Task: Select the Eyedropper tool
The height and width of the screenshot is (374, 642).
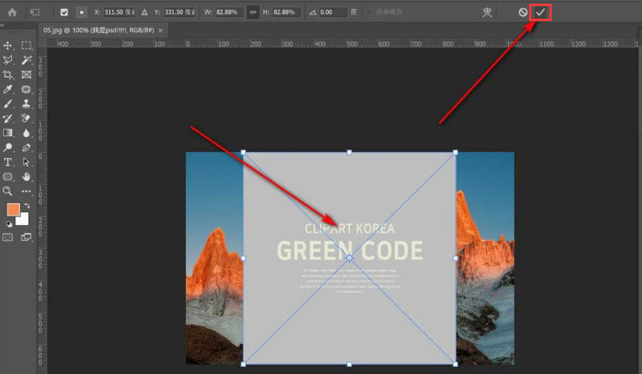Action: 8,90
